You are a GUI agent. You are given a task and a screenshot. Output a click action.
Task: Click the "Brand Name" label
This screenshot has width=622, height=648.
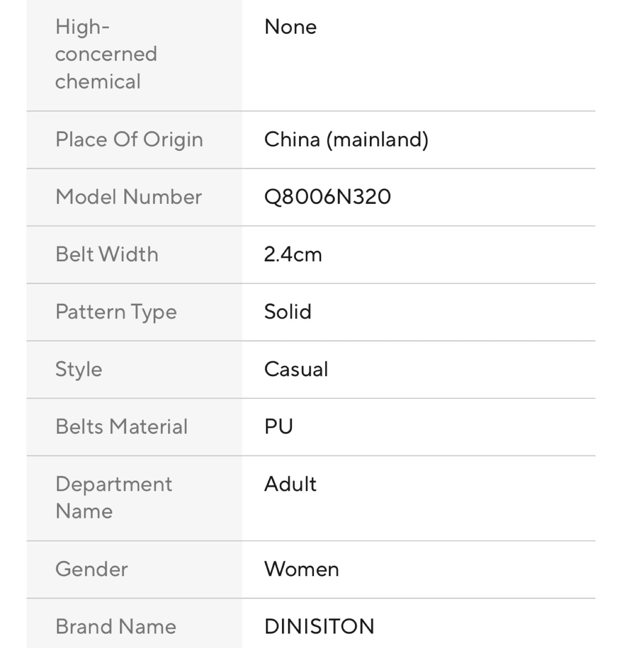point(116,626)
